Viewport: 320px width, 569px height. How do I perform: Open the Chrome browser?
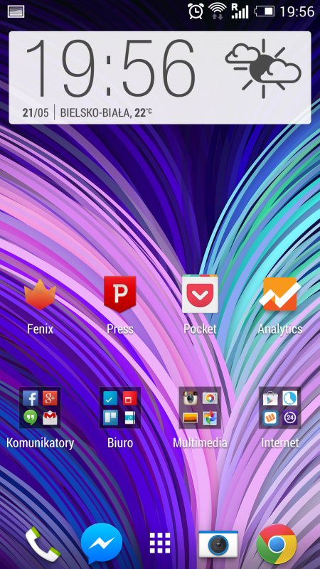[x=277, y=544]
